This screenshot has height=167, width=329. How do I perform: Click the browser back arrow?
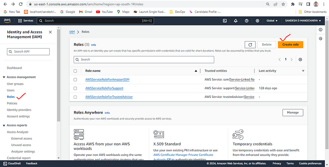click(5, 4)
